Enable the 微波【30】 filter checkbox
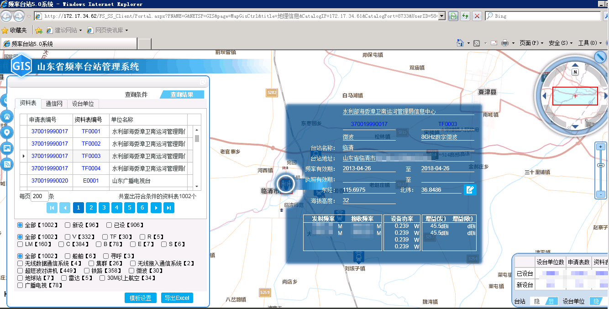The width and height of the screenshot is (609, 309). (131, 271)
